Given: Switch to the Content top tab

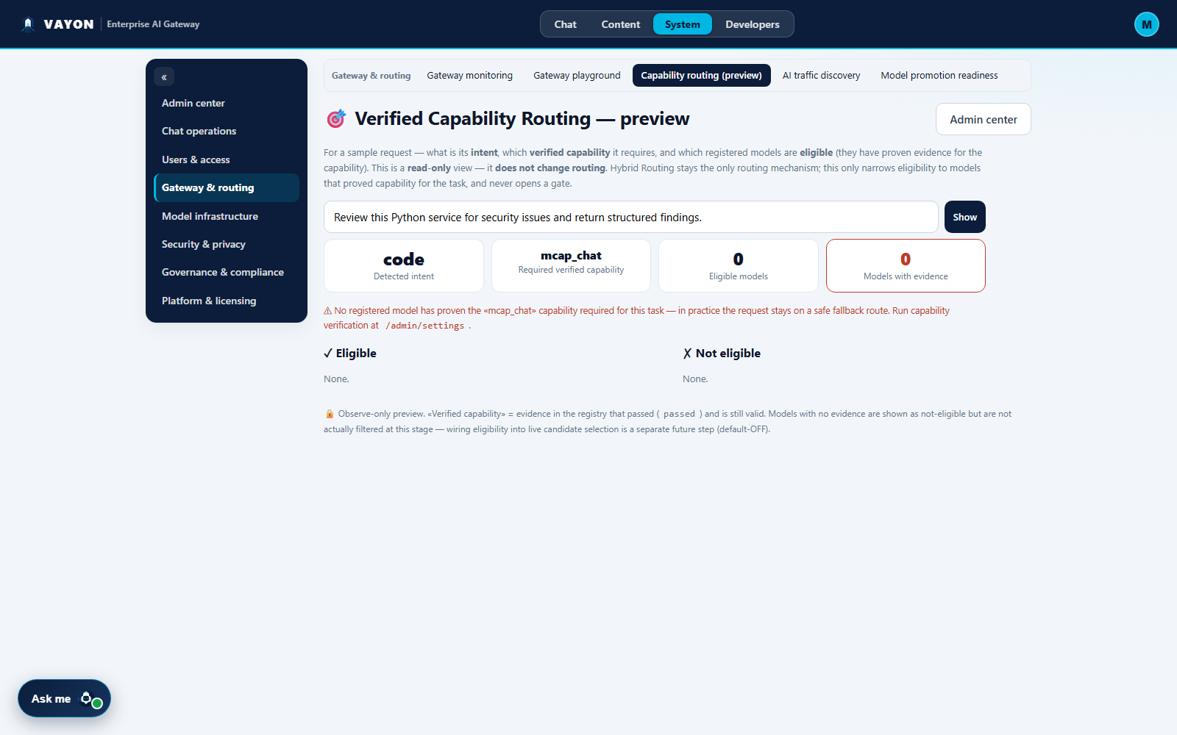Looking at the screenshot, I should coord(620,24).
